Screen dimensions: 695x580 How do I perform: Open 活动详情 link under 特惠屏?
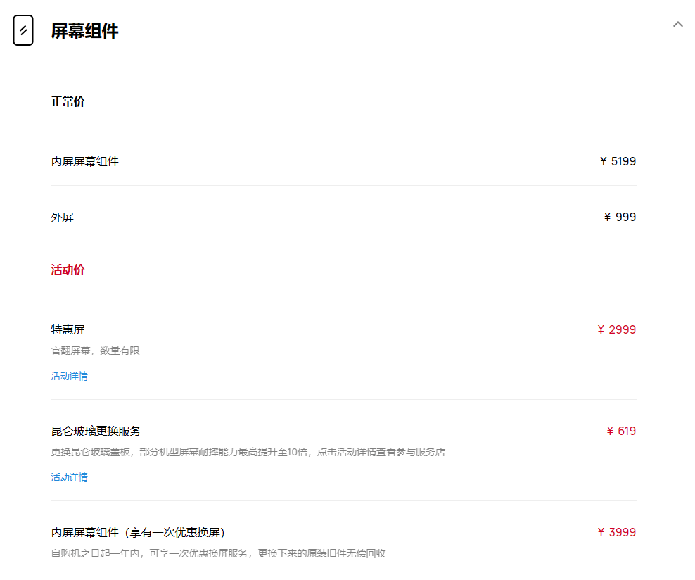tap(69, 376)
